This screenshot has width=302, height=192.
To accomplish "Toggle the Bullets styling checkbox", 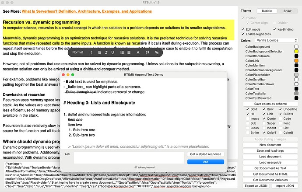I will coord(281,114).
